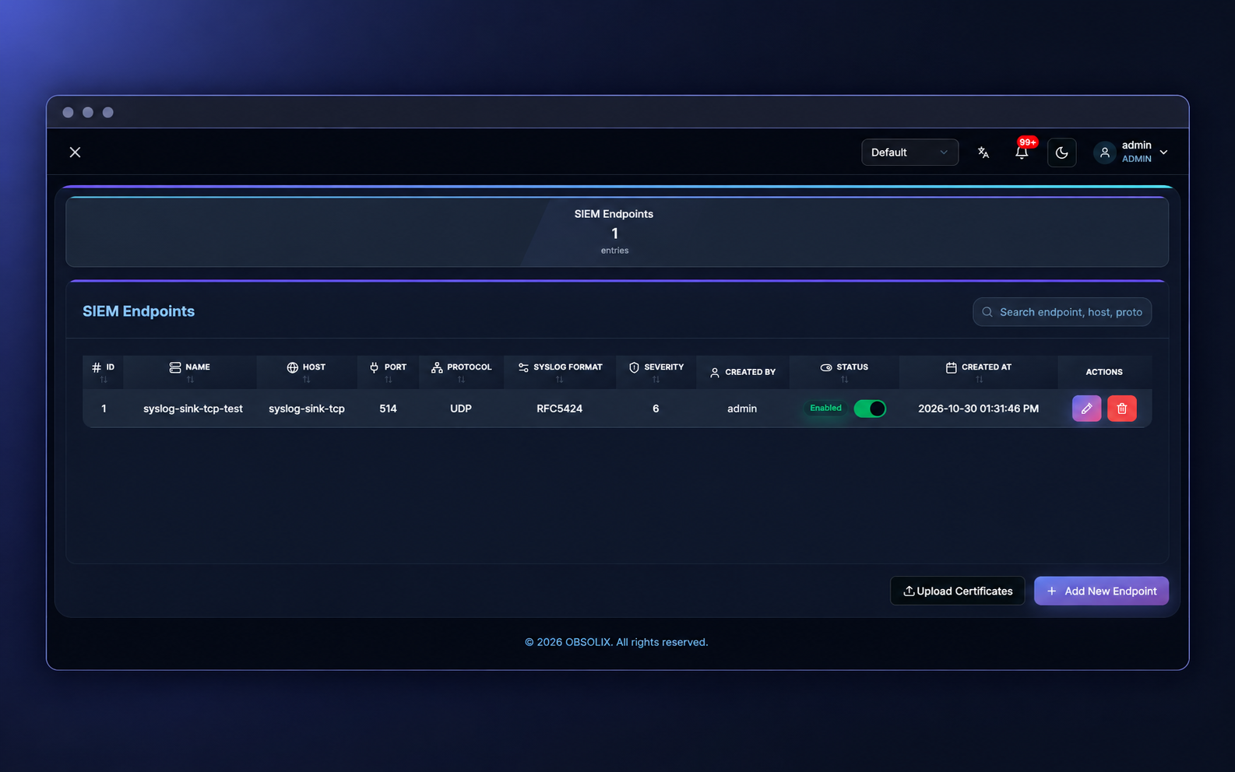
Task: Select the severity value 6
Action: 656,409
